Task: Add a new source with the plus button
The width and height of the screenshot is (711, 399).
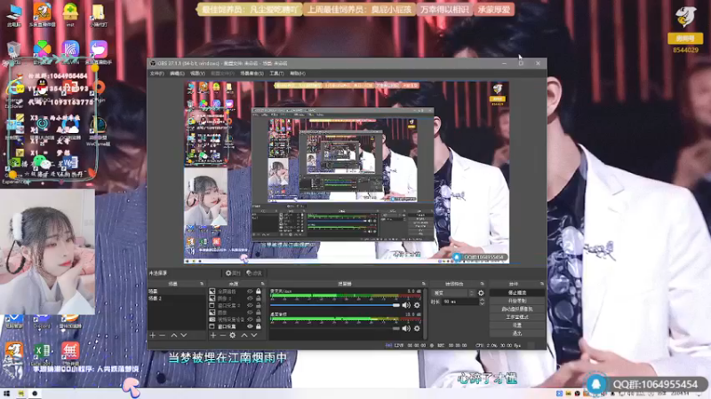Action: point(213,335)
